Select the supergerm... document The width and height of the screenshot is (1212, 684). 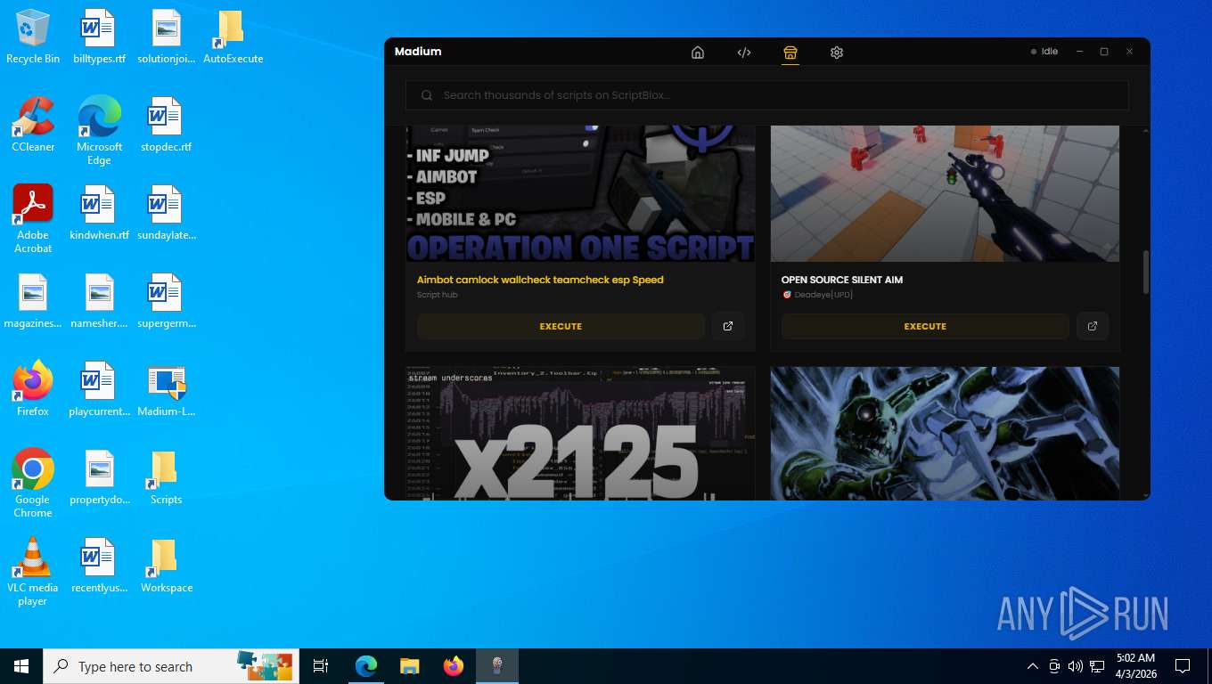166,302
